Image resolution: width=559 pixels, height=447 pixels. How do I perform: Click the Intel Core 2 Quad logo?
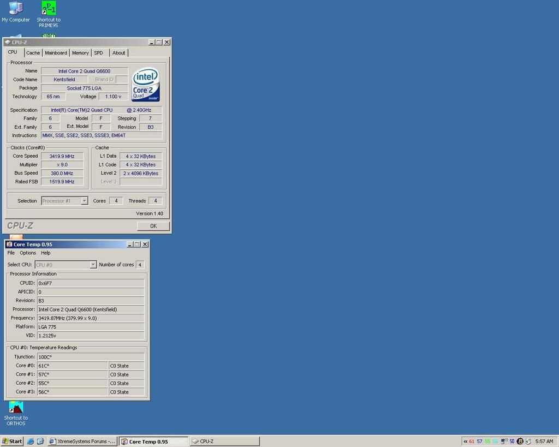coord(145,84)
